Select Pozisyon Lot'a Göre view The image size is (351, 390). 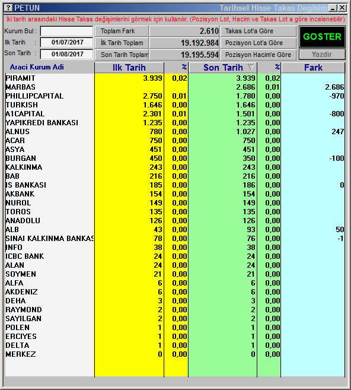click(259, 43)
